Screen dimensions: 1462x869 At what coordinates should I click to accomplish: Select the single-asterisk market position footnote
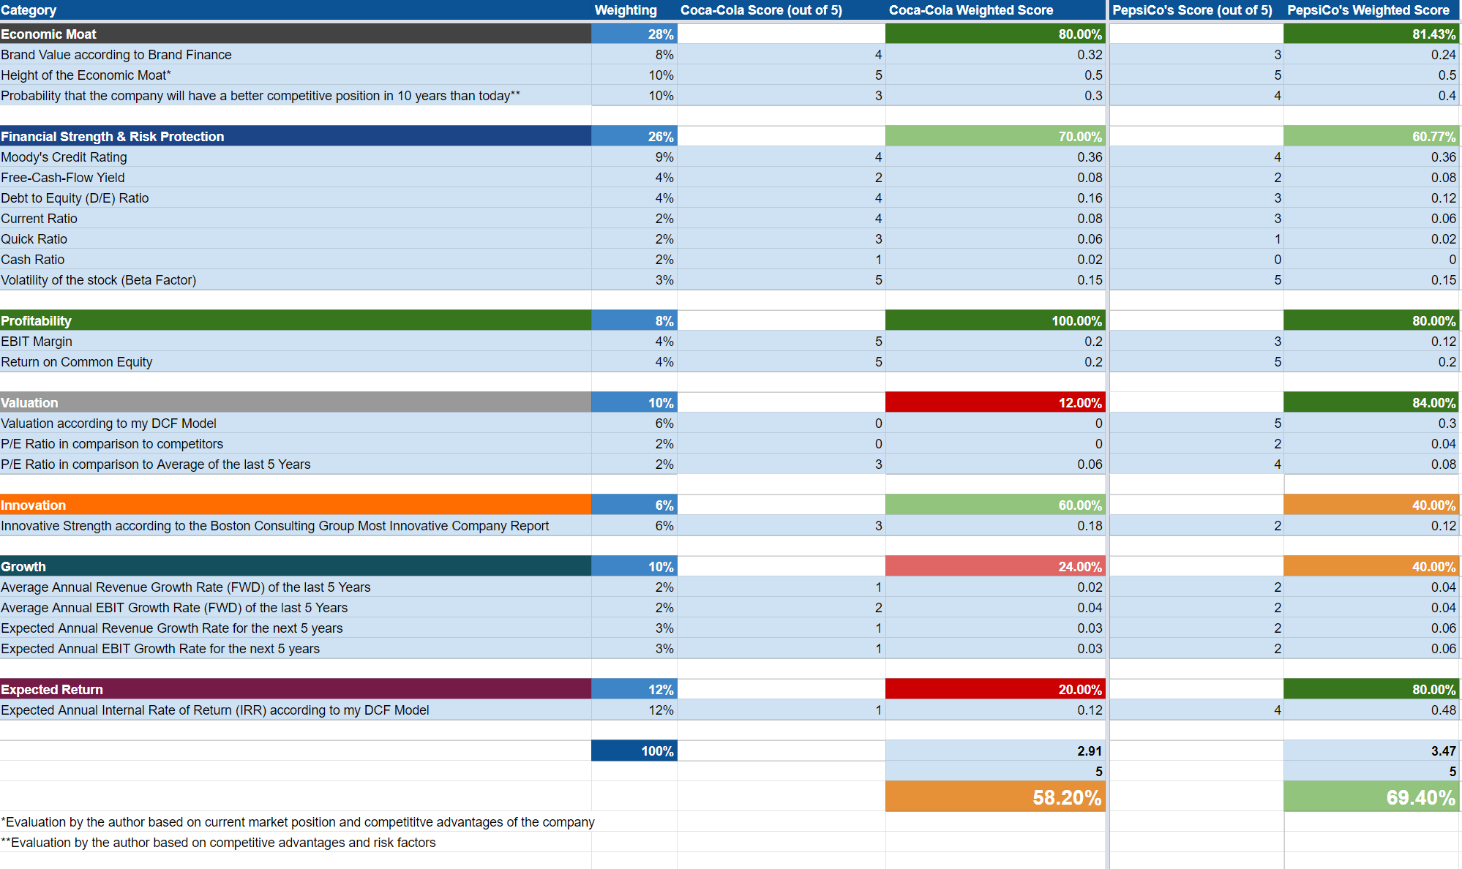coord(298,822)
